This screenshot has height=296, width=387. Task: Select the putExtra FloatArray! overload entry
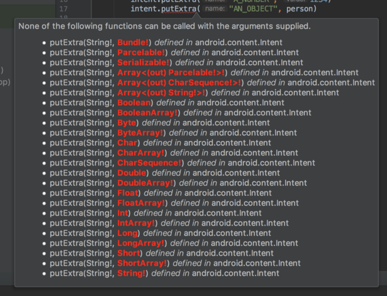pyautogui.click(x=174, y=203)
